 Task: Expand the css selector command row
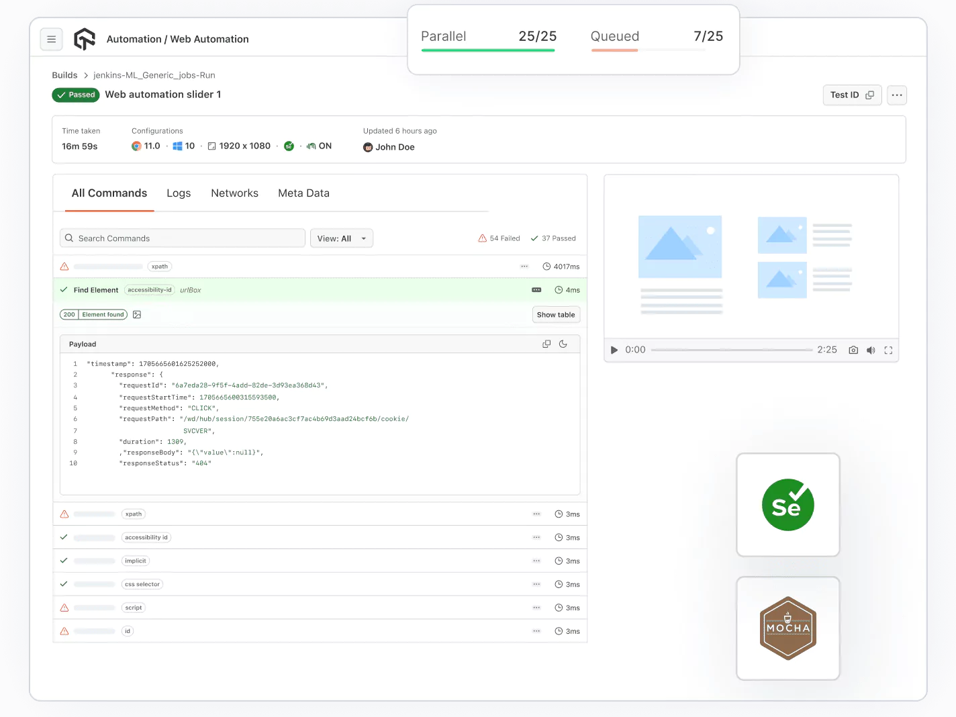pyautogui.click(x=320, y=584)
